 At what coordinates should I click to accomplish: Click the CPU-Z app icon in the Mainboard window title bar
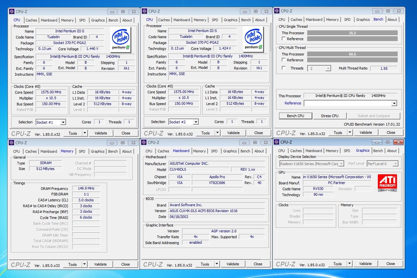pyautogui.click(x=144, y=142)
